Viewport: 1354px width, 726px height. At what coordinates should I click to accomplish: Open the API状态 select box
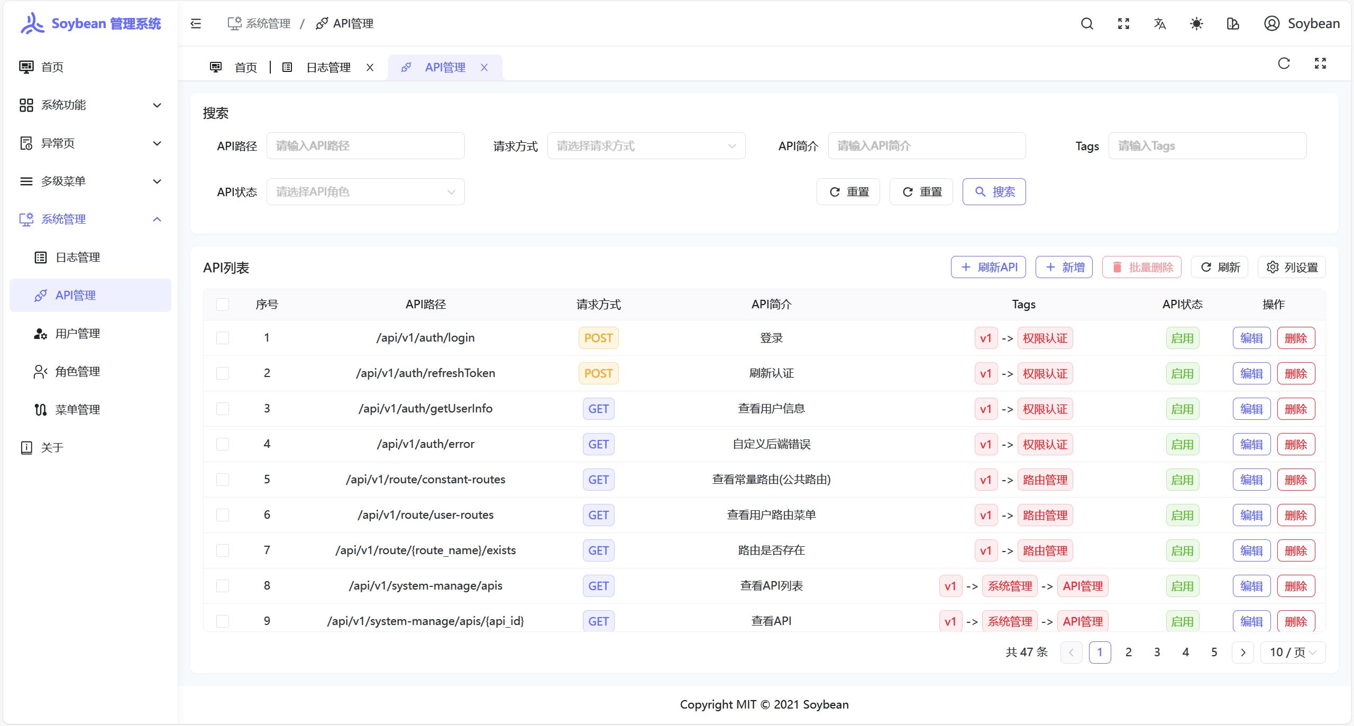[x=365, y=192]
